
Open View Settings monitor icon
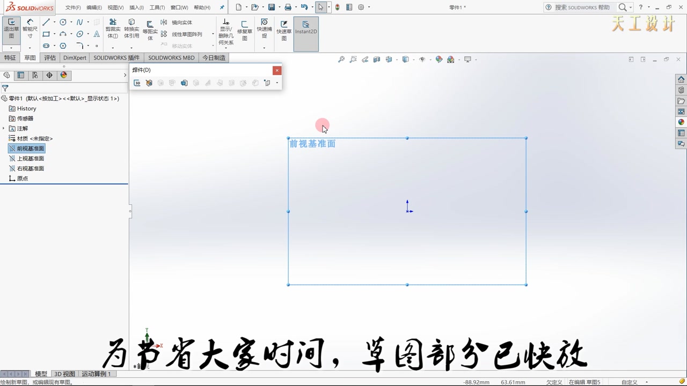468,60
